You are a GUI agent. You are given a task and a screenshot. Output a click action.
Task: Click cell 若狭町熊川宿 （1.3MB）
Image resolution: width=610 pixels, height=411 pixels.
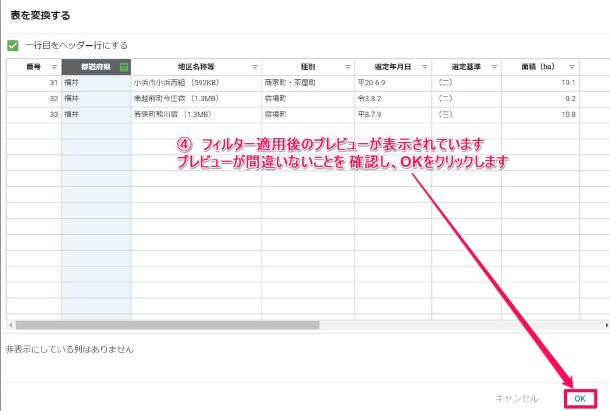(x=197, y=115)
